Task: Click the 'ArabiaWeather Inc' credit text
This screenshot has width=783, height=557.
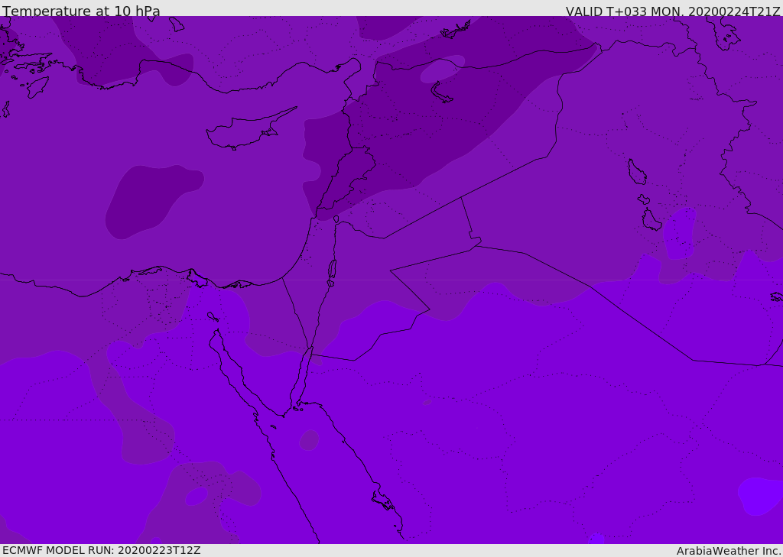Action: coord(728,551)
